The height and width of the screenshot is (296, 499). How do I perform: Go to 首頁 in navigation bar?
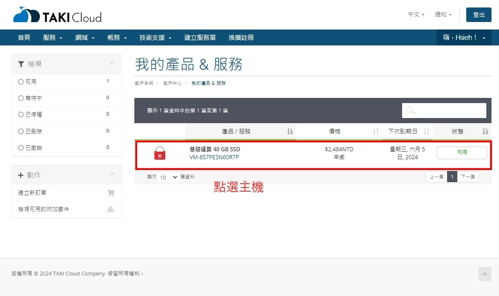click(24, 37)
